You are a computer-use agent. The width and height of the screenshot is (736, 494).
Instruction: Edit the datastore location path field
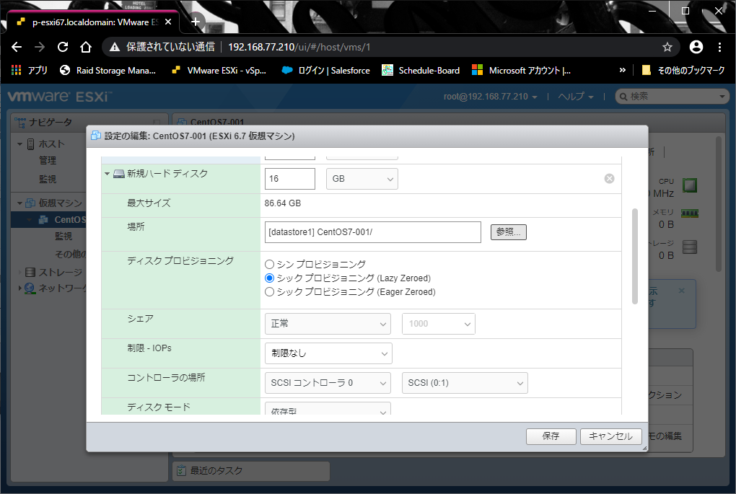[373, 232]
